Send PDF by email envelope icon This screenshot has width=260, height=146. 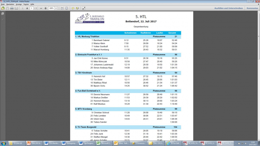click(x=17, y=8)
